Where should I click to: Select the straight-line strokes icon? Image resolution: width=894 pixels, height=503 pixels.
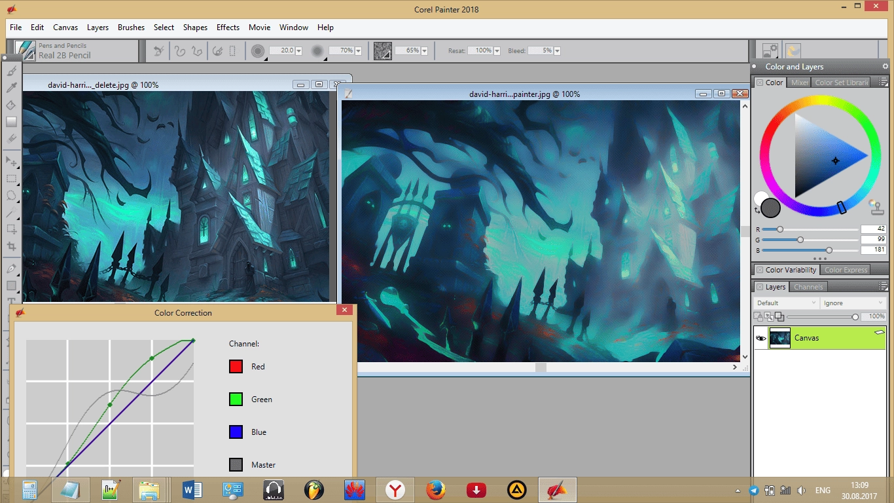click(198, 50)
